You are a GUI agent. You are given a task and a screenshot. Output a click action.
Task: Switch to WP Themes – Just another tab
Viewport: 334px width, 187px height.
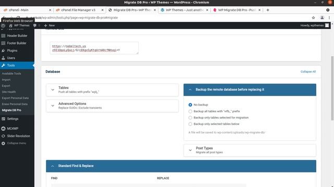pos(184,10)
